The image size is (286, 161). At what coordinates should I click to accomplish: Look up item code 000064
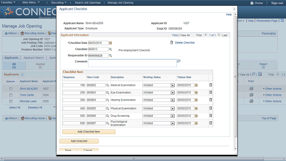[107, 100]
